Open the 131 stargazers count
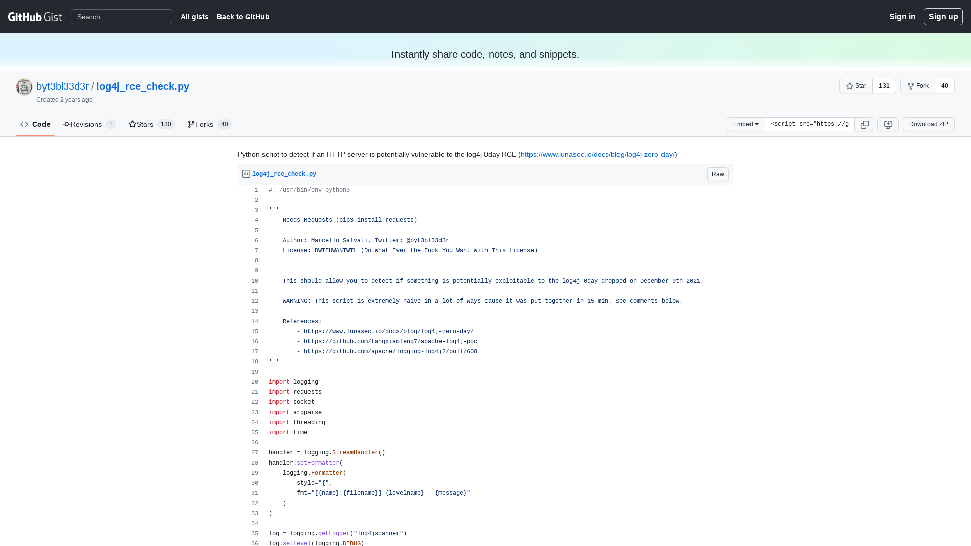Image resolution: width=971 pixels, height=546 pixels. [884, 86]
